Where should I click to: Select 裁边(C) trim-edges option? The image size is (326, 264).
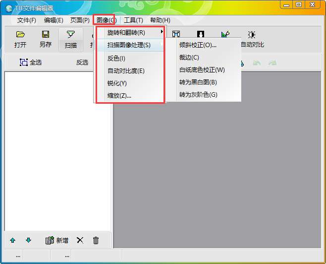(x=204, y=58)
